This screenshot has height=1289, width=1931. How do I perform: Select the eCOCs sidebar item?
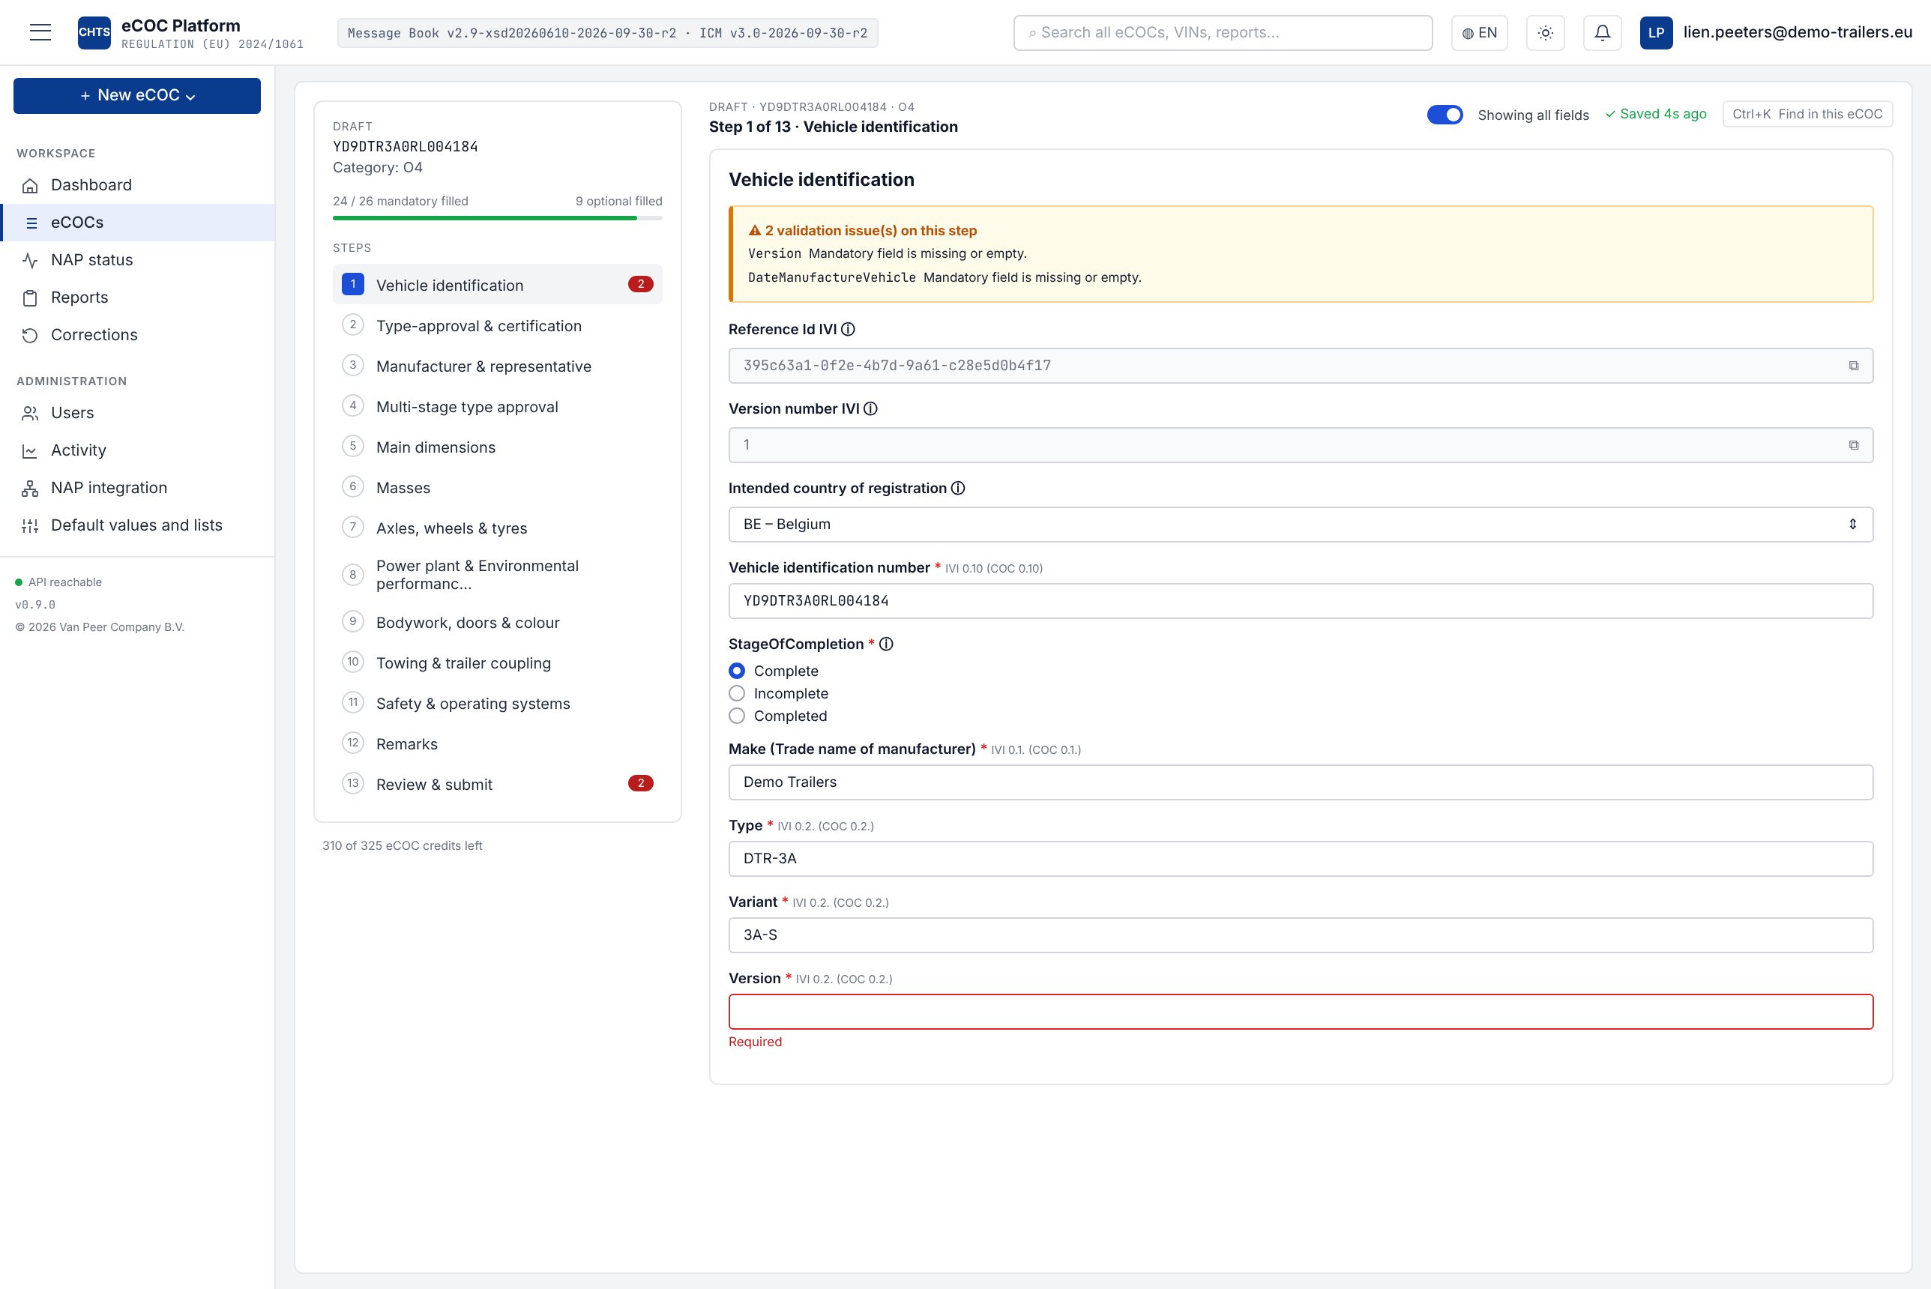[x=137, y=223]
